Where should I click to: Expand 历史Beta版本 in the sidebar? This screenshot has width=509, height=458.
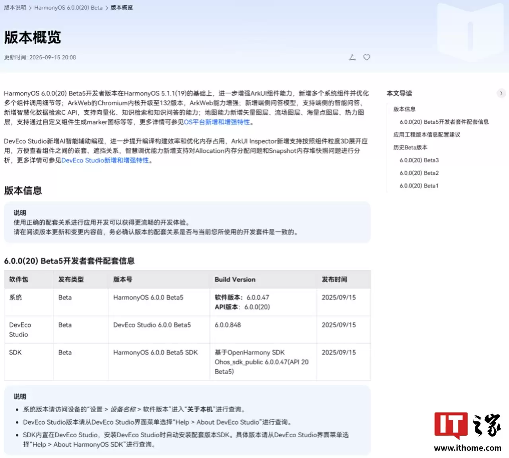(410, 147)
